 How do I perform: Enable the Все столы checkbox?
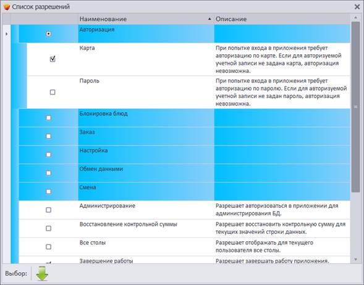pos(48,247)
